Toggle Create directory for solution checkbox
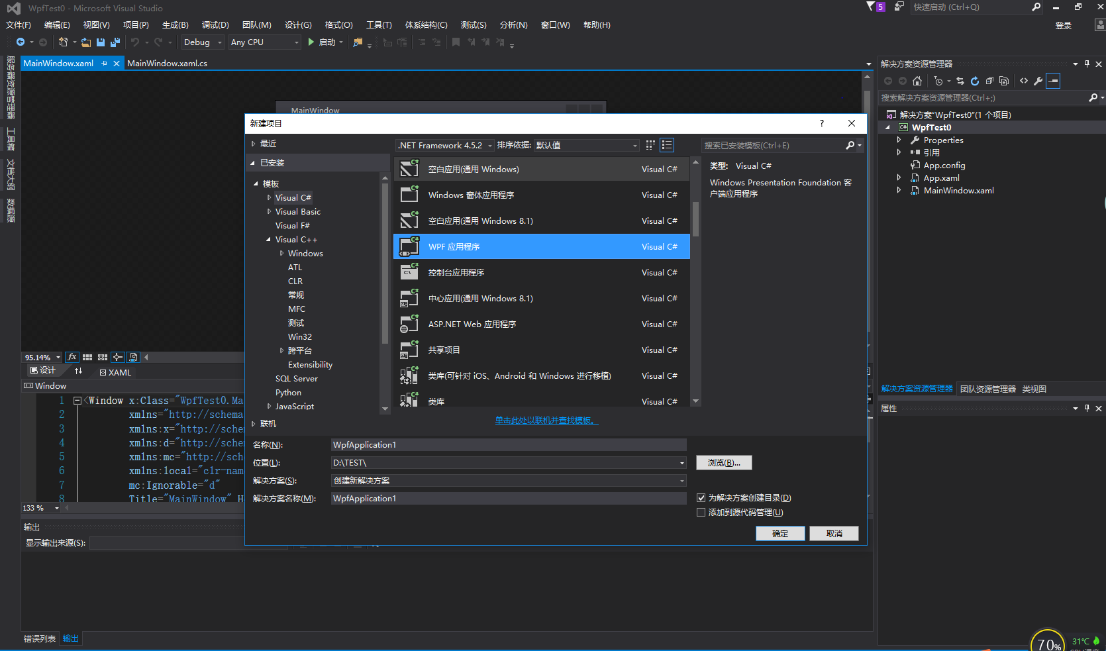The width and height of the screenshot is (1106, 651). [x=701, y=498]
